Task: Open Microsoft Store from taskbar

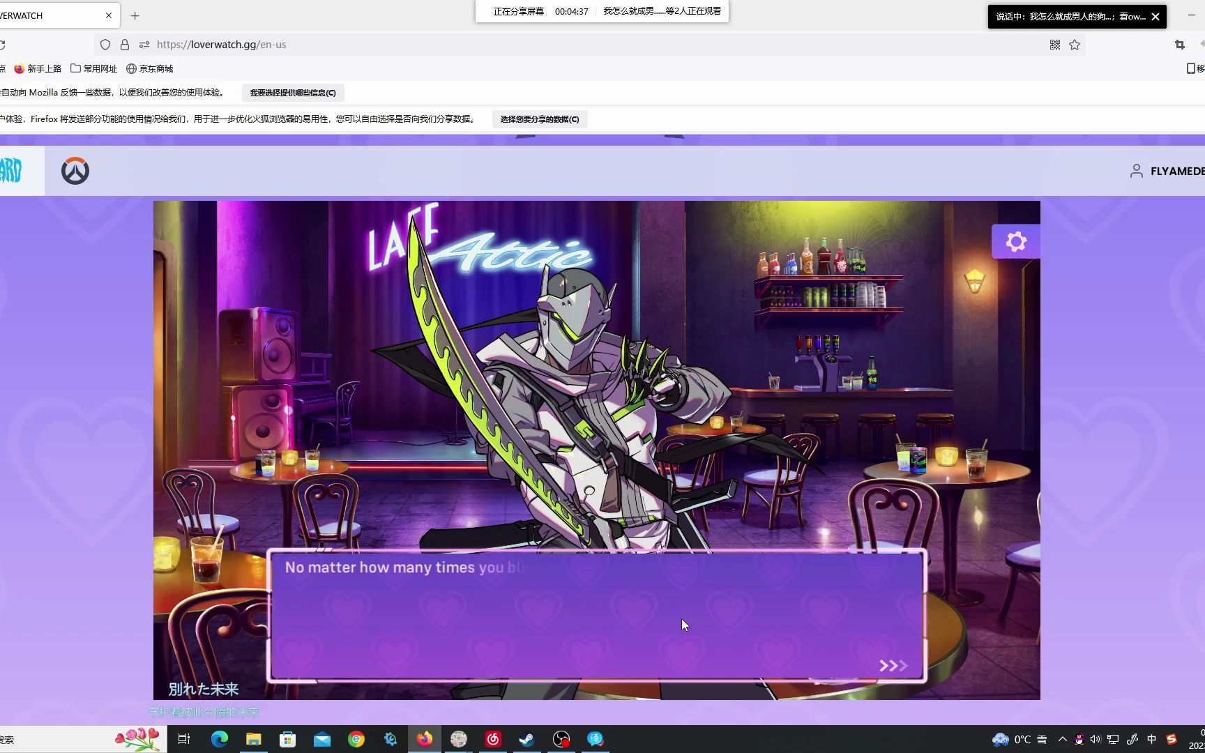Action: pyautogui.click(x=287, y=739)
